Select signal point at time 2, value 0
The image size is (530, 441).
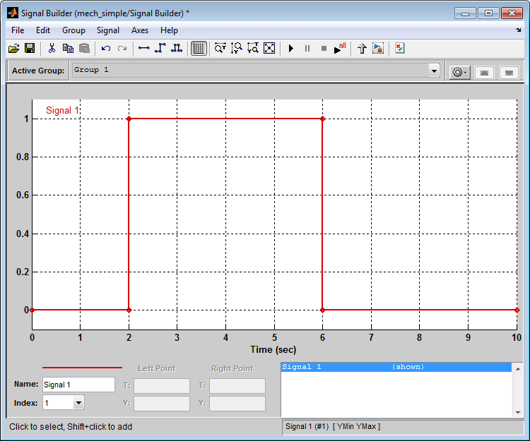129,310
